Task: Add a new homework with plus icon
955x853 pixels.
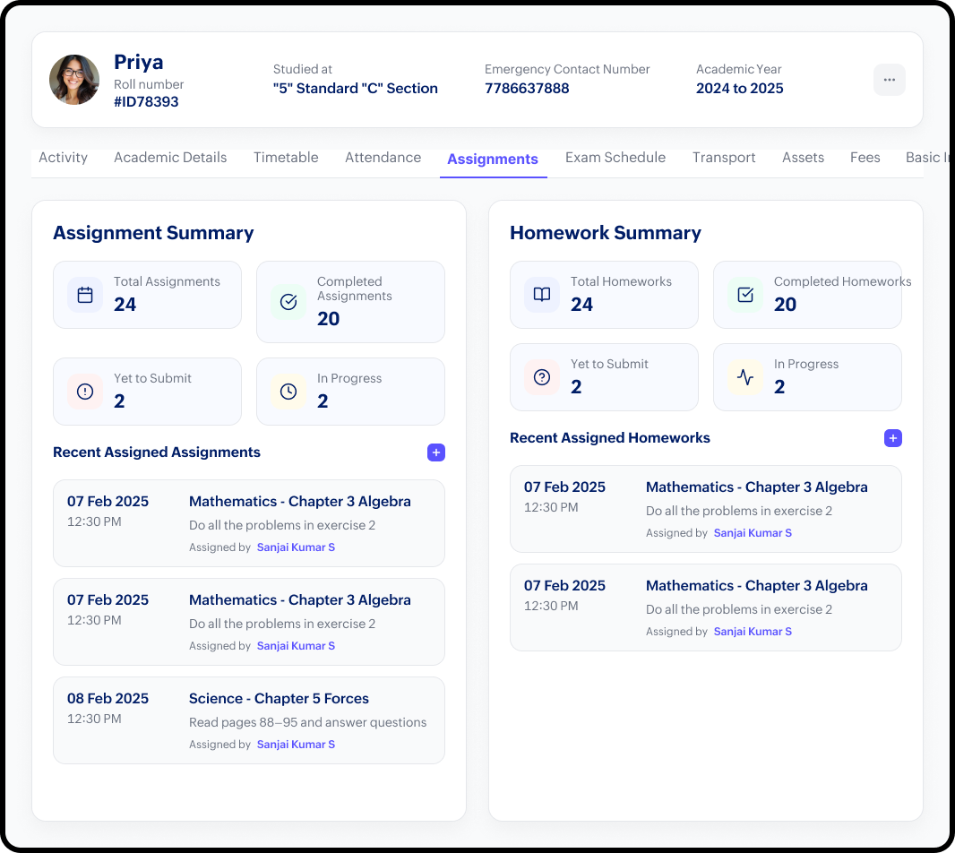Action: (893, 438)
